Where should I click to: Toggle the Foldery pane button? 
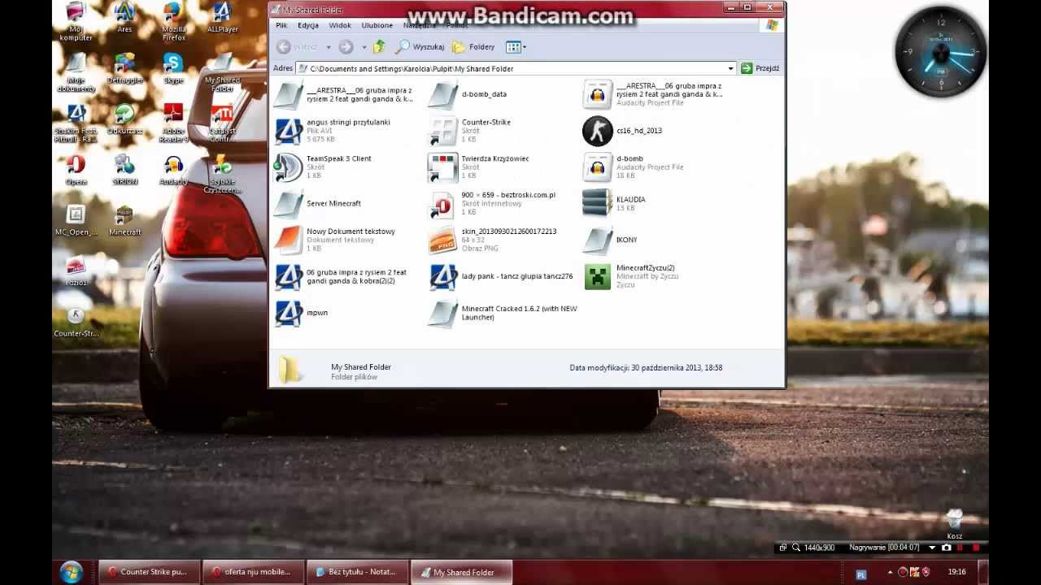pos(473,47)
